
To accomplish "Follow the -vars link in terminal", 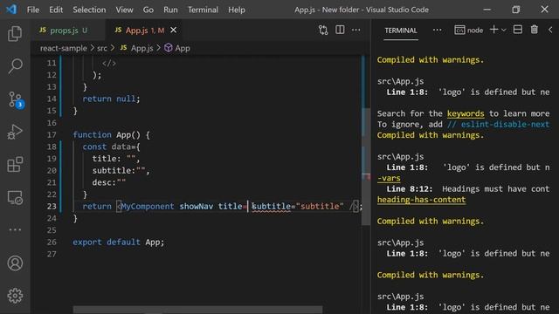I will point(389,178).
